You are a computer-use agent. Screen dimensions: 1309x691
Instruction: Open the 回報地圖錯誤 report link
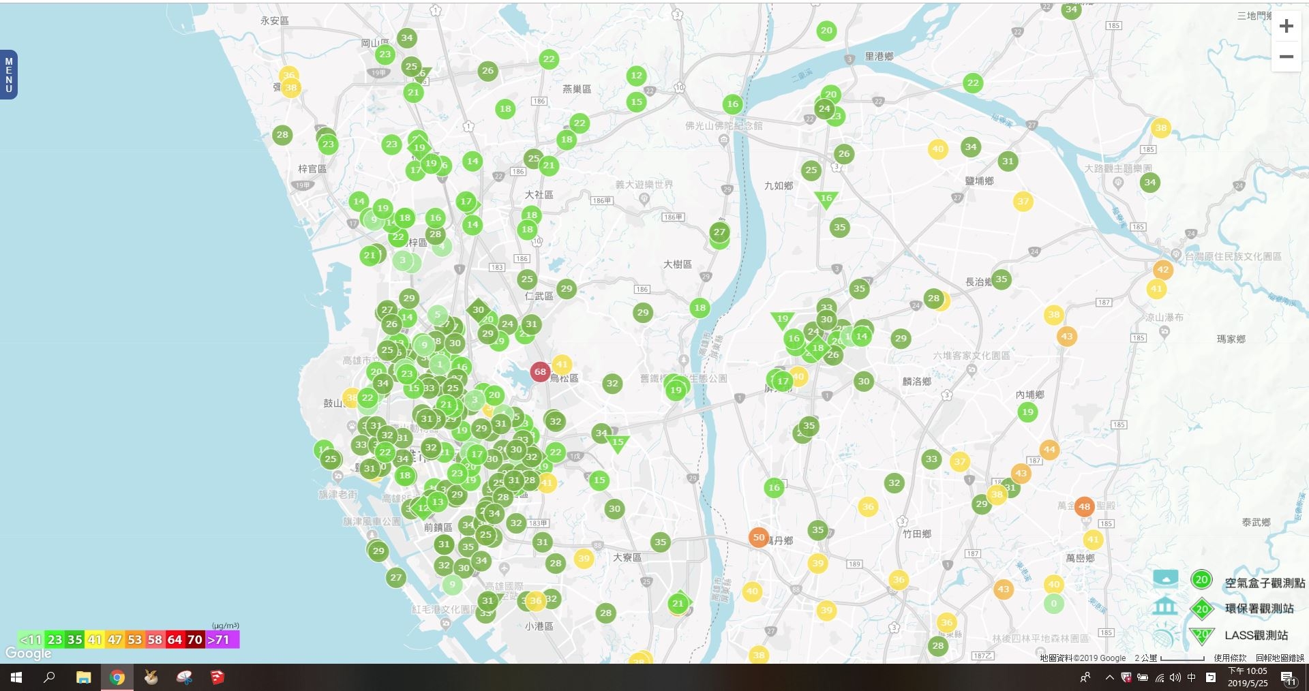[x=1280, y=658]
